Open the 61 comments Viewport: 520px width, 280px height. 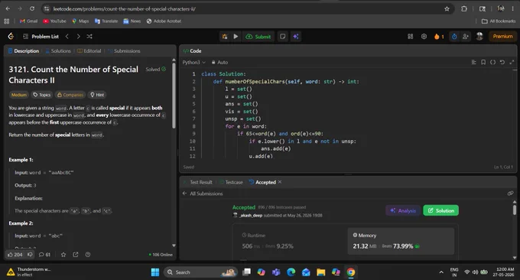point(44,255)
